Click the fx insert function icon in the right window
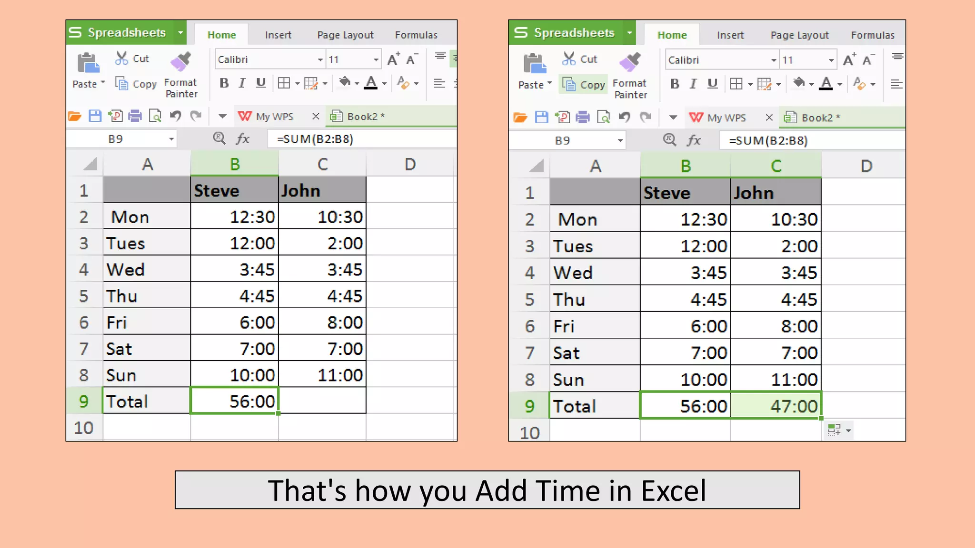Viewport: 975px width, 548px height. point(694,140)
